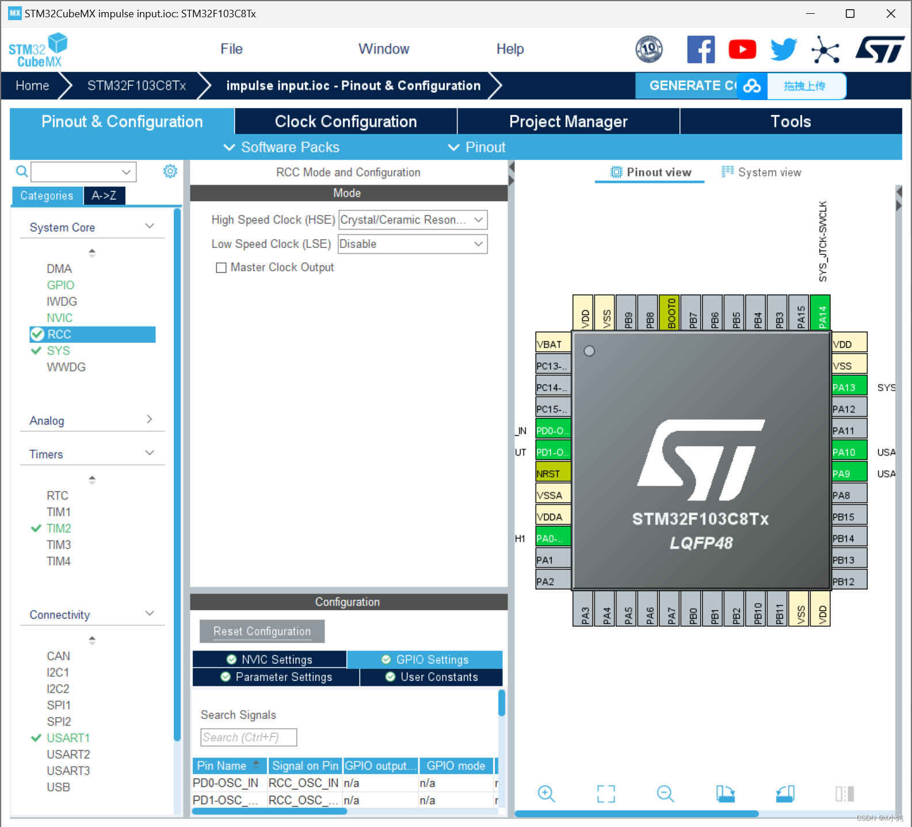The height and width of the screenshot is (827, 912).
Task: Click the ST community network icon
Action: (x=825, y=49)
